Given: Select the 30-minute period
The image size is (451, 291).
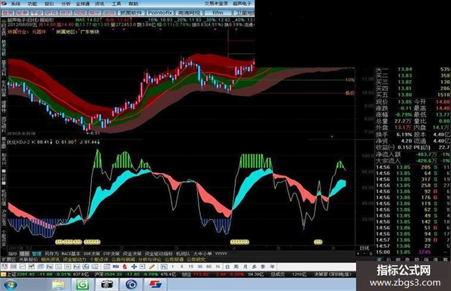Looking at the screenshot, I should [200, 267].
